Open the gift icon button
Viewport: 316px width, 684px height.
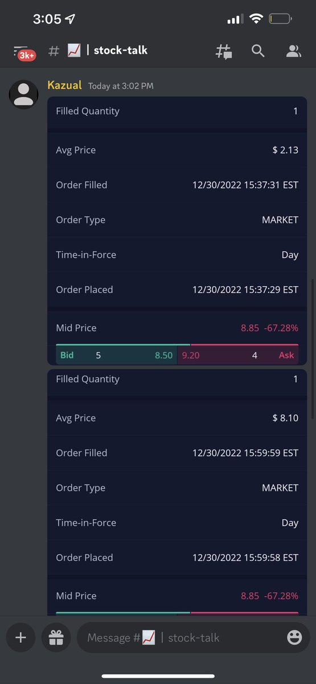(x=56, y=637)
